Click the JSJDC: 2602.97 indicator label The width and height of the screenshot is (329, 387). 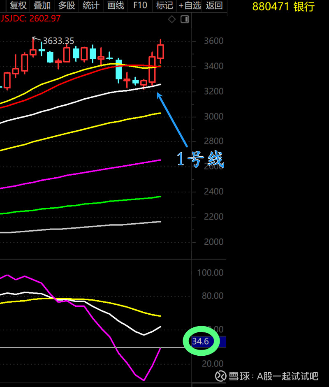pos(30,19)
